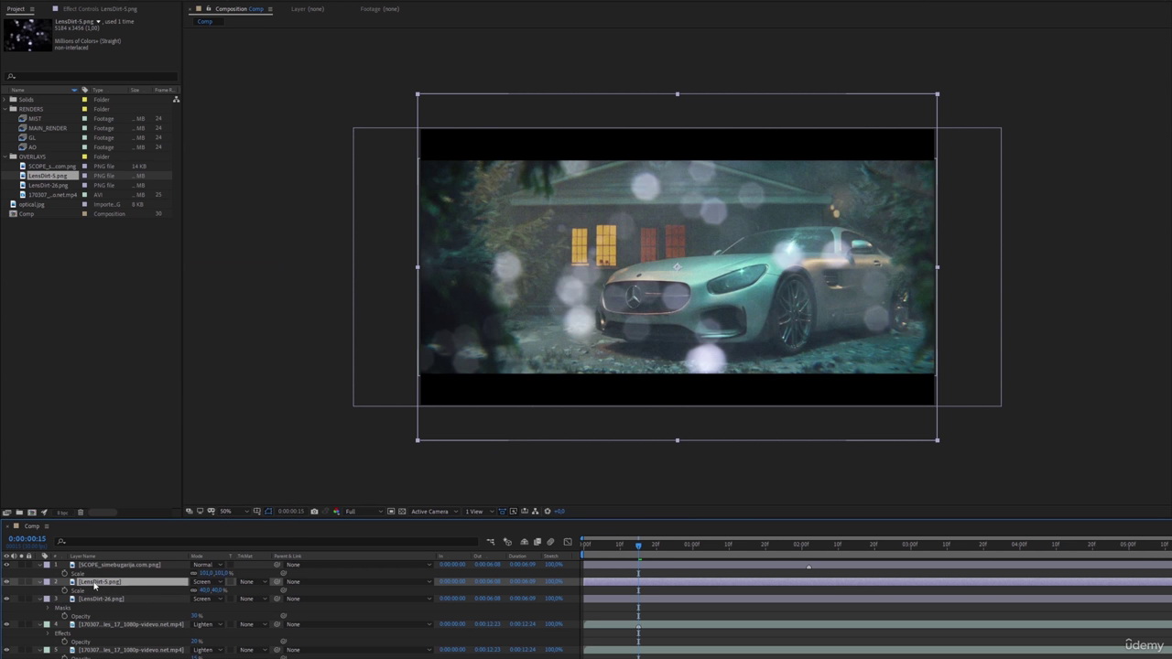Toggle Hide Shy Layers icon in timeline
1172x659 pixels.
[x=523, y=542]
